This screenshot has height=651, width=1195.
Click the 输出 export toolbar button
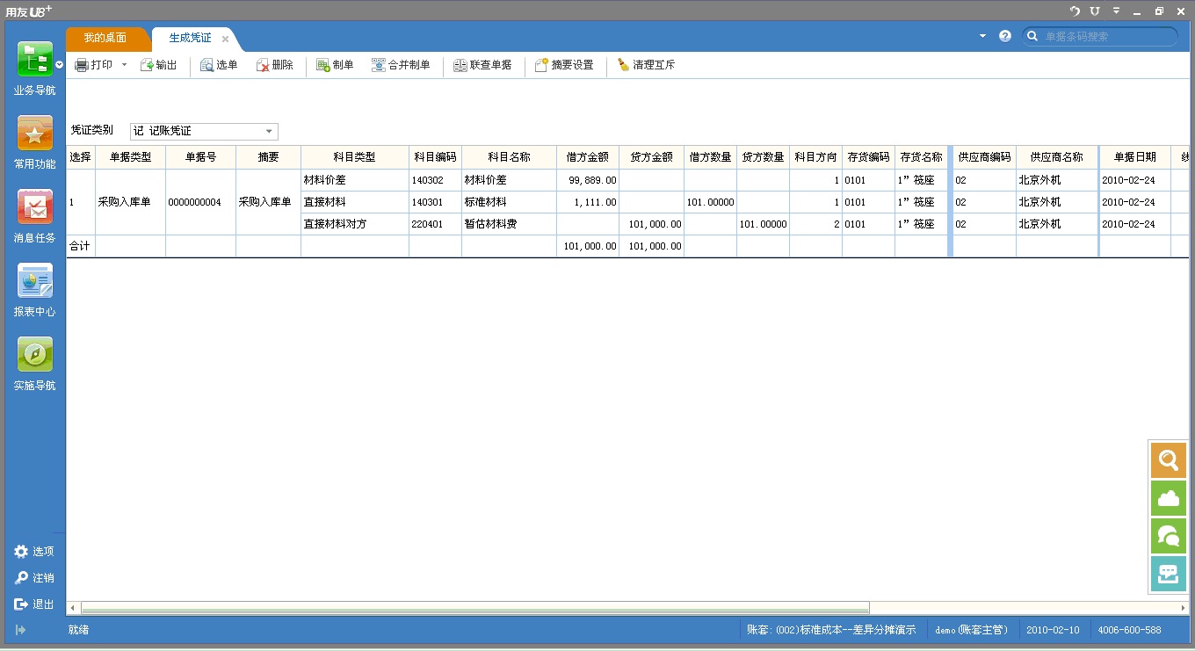coord(158,65)
